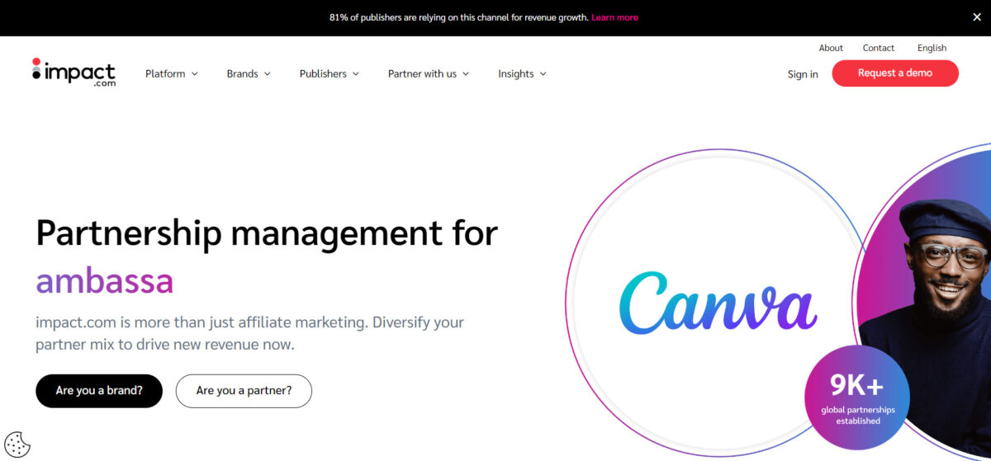Open the English language selector
Image resolution: width=991 pixels, height=461 pixels.
[x=932, y=48]
